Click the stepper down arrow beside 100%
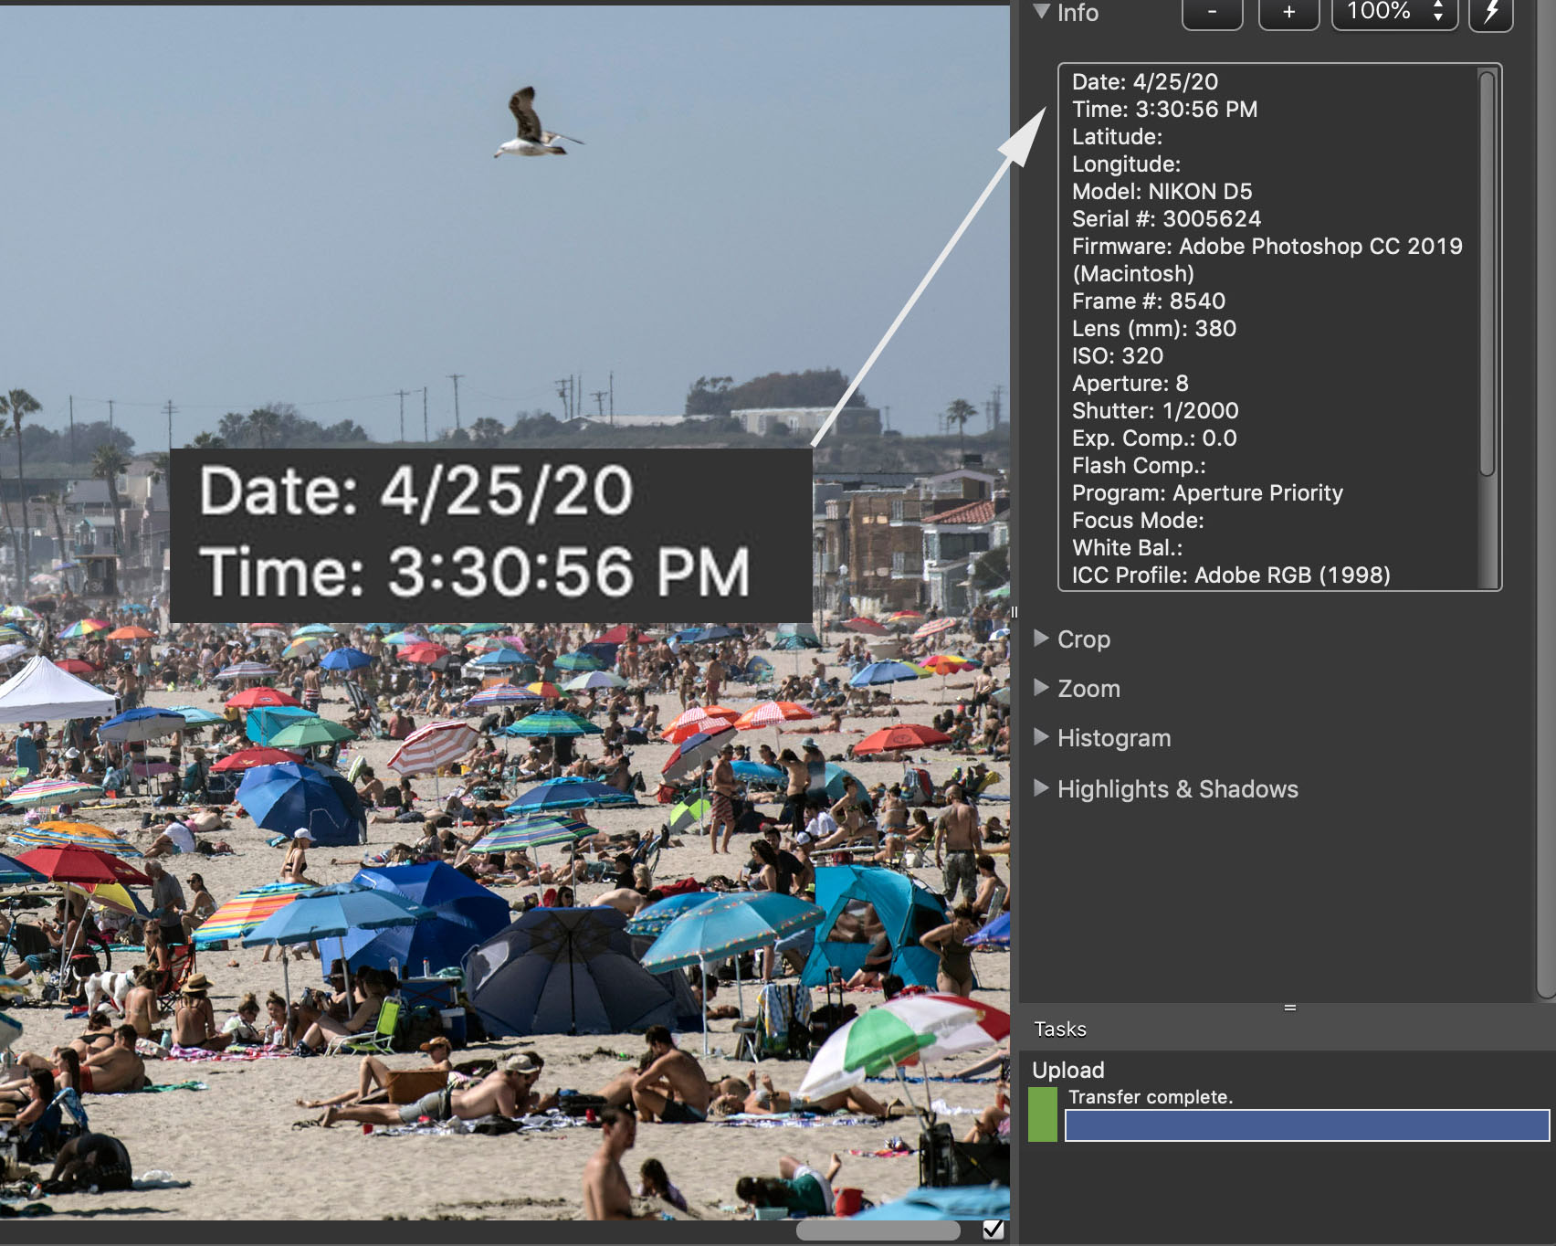The image size is (1556, 1246). point(1440,19)
